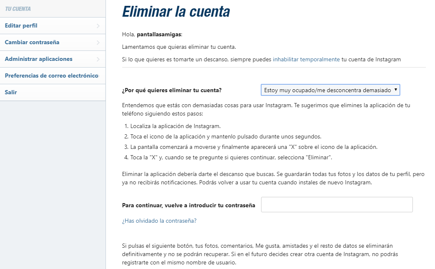Image resolution: width=435 pixels, height=269 pixels.
Task: Click the TU CUENTA sidebar header
Action: click(x=18, y=9)
